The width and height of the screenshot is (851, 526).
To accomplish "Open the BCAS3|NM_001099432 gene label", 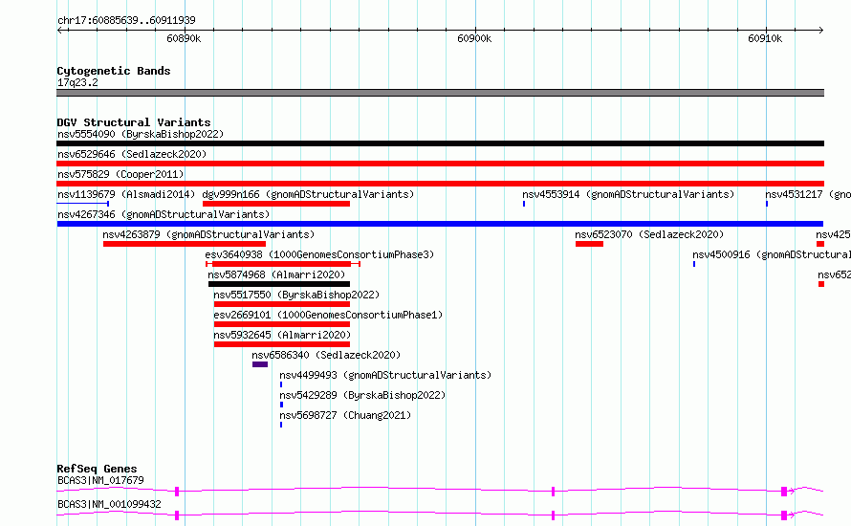I will click(109, 504).
